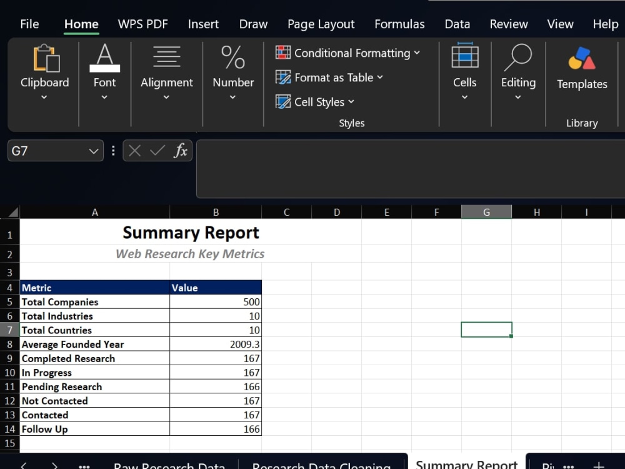
Task: Open the Editing magnifier icon
Action: [517, 58]
